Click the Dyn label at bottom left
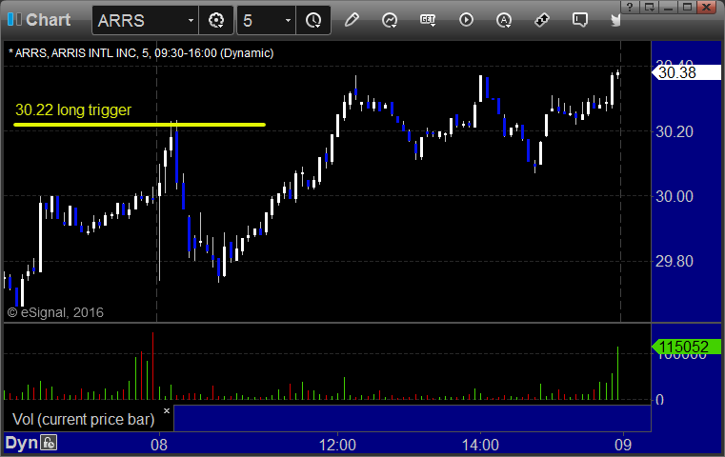 (21, 443)
